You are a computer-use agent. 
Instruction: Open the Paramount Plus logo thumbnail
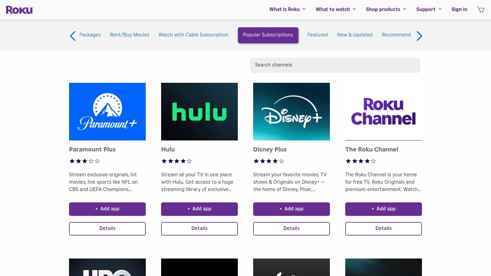tap(107, 112)
